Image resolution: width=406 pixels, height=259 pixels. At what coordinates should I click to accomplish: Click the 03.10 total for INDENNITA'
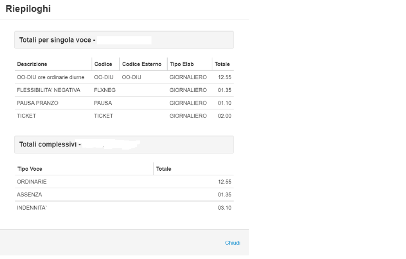point(224,208)
